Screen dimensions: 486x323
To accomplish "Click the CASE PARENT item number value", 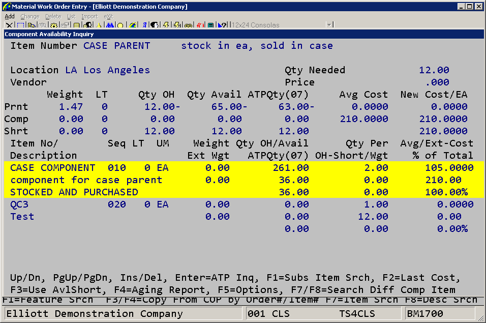I will pos(116,46).
